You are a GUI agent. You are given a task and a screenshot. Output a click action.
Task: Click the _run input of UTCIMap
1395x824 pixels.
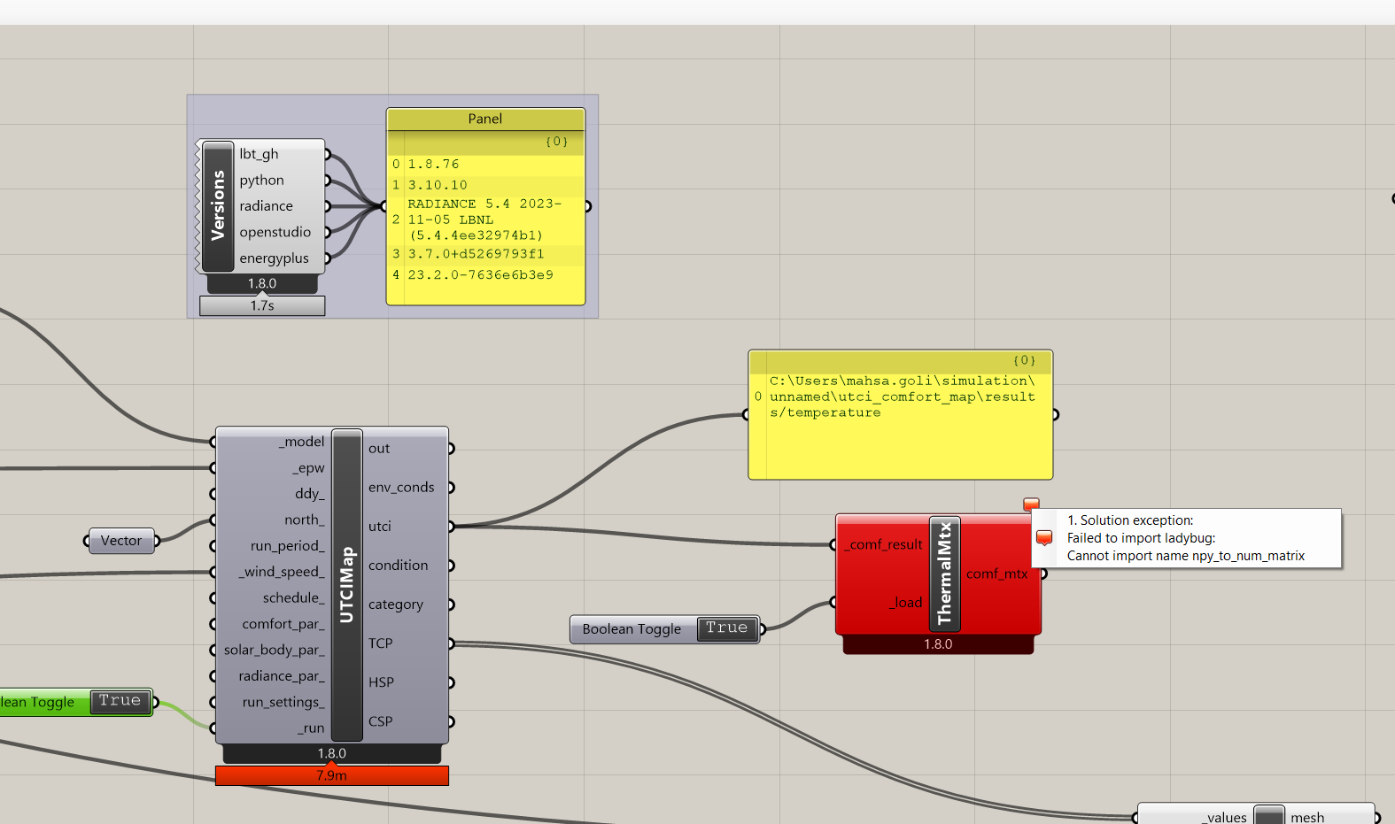tap(311, 728)
